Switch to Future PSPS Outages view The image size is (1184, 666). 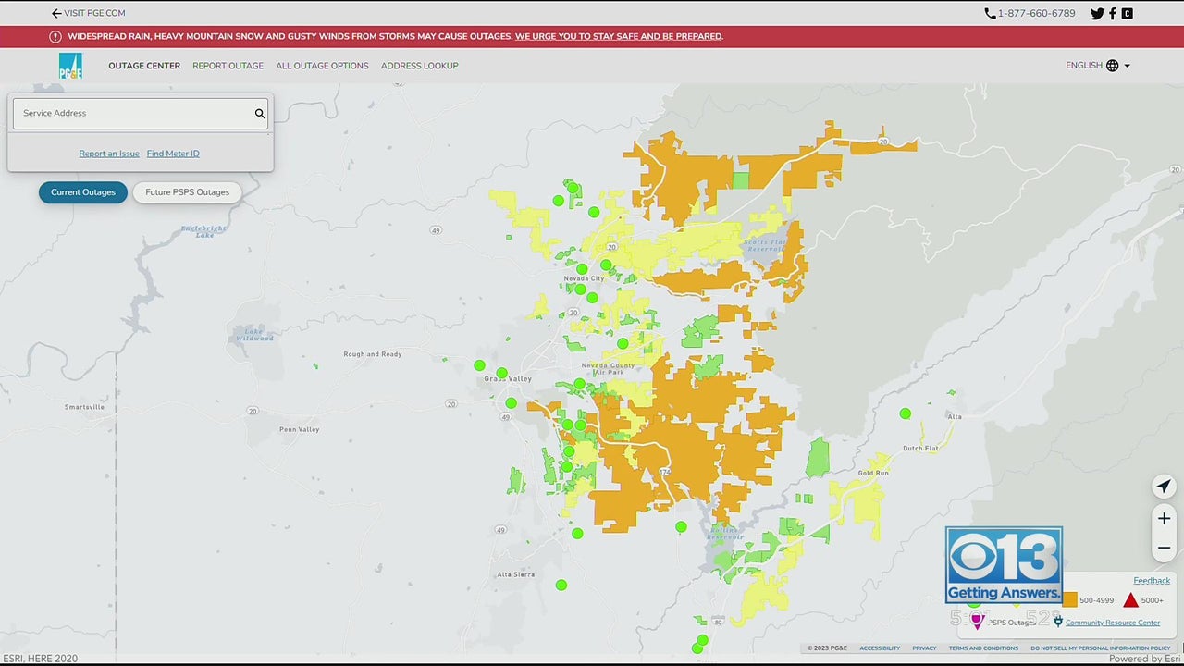click(x=187, y=192)
